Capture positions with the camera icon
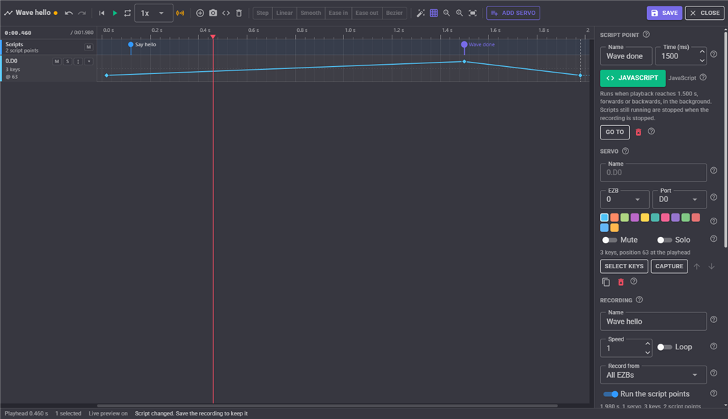The width and height of the screenshot is (728, 419). tap(213, 13)
